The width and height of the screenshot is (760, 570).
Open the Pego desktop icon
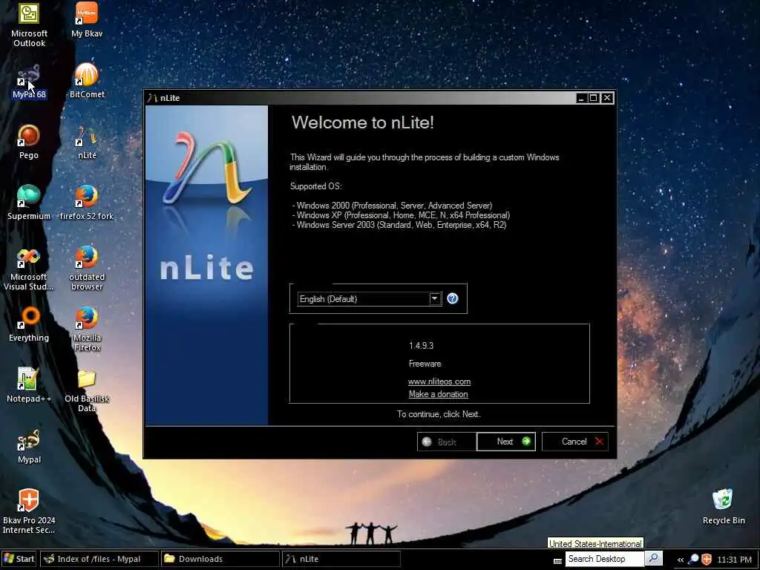[x=29, y=142]
